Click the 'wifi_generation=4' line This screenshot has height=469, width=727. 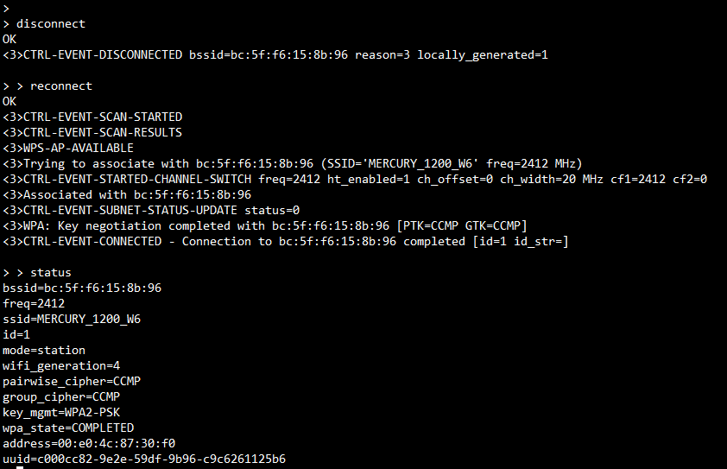pyautogui.click(x=61, y=365)
